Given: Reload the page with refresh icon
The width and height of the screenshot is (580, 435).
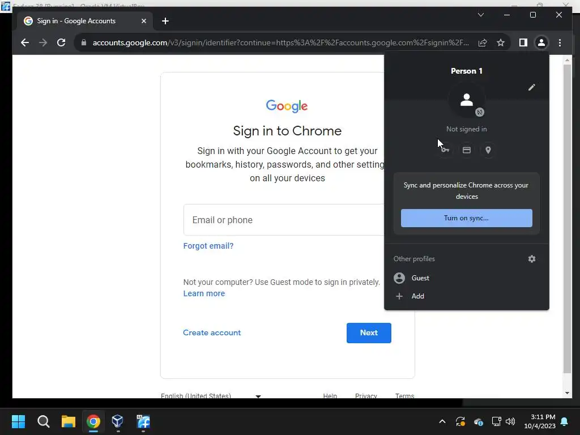Looking at the screenshot, I should point(61,42).
